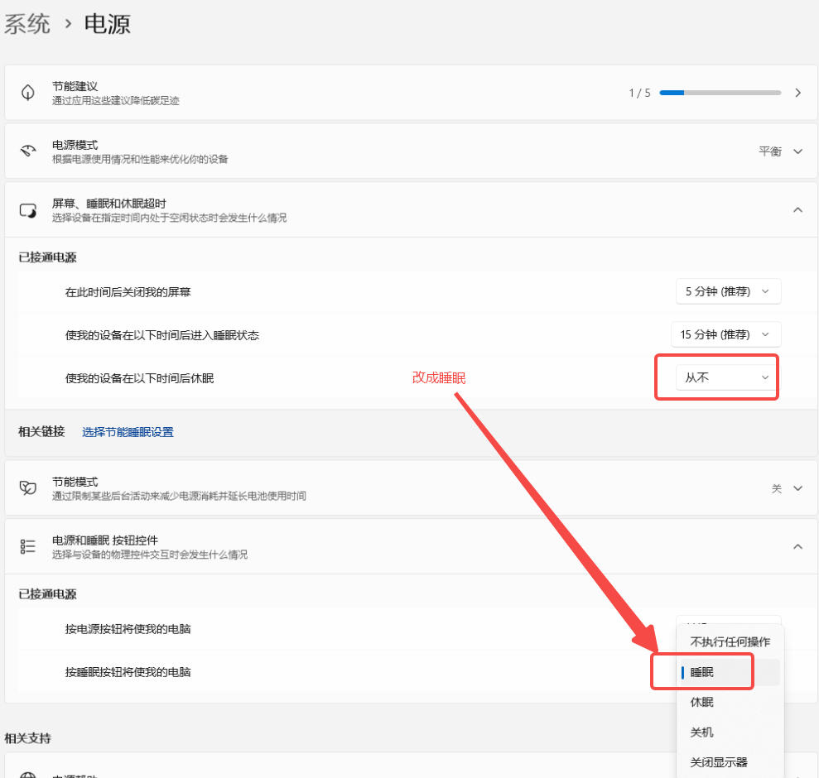Click the 节能建议 leaf icon
819x778 pixels.
coord(27,91)
